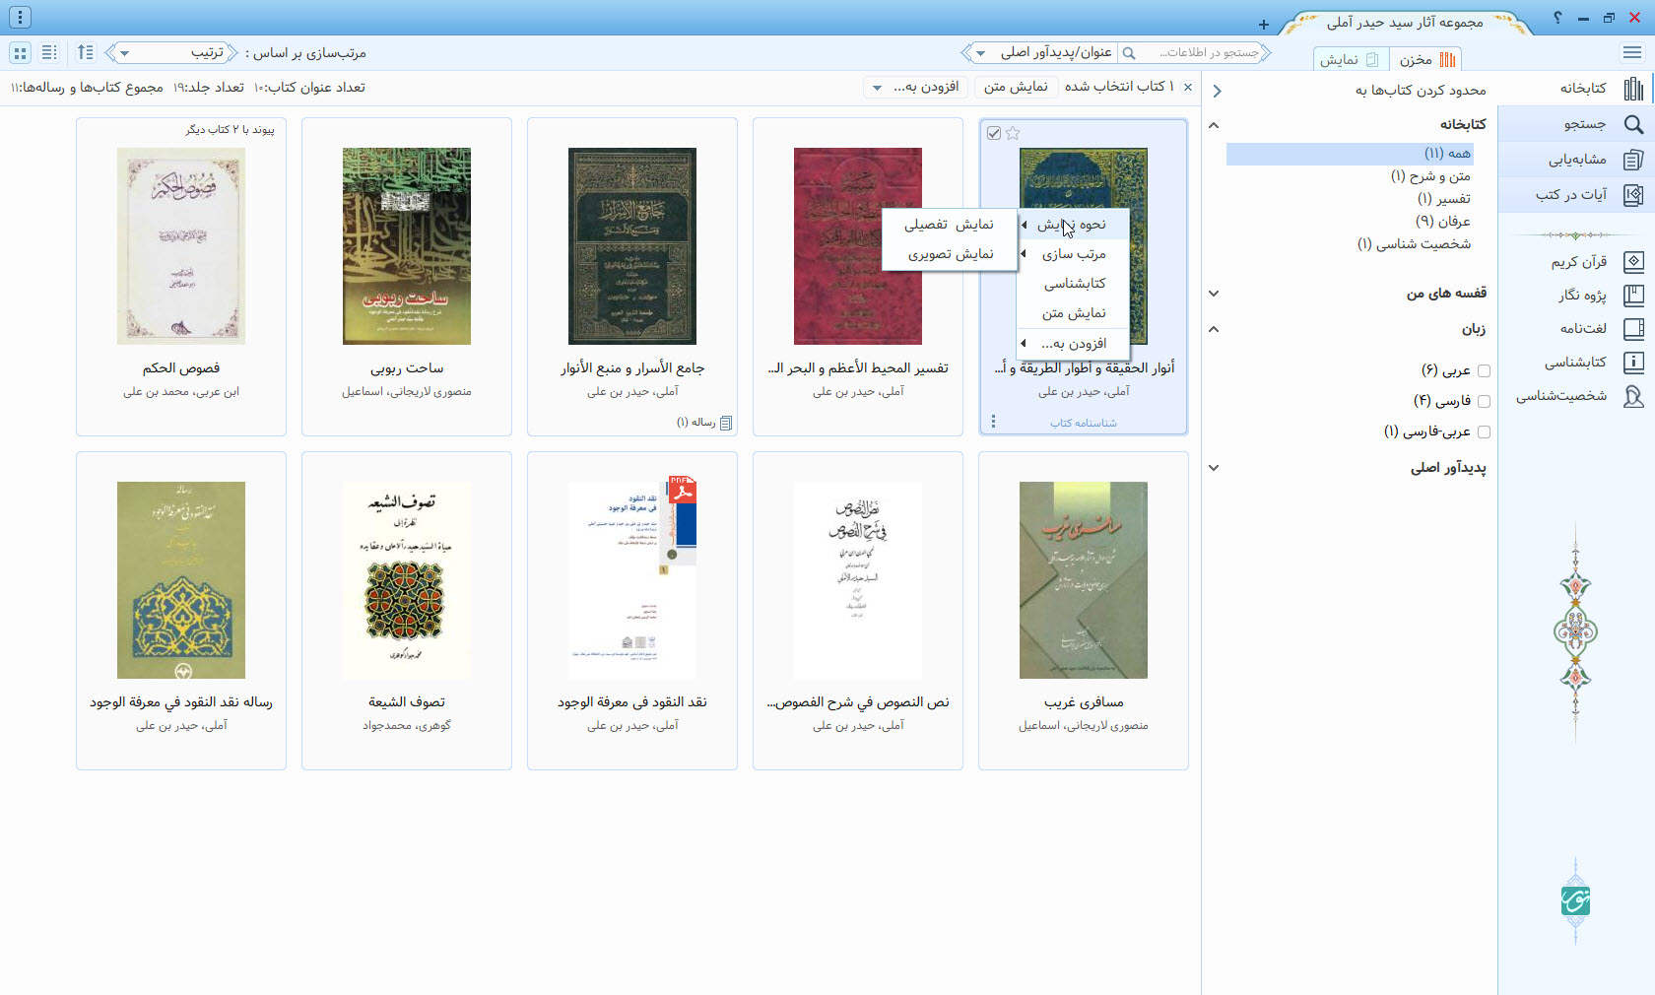Choose کتابشناسی from context menu

1073,284
